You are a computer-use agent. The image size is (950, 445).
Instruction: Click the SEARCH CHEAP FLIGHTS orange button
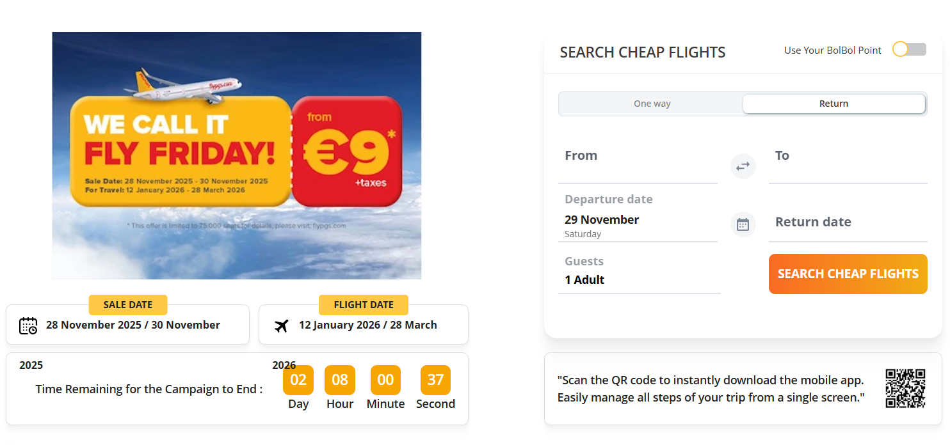(848, 274)
